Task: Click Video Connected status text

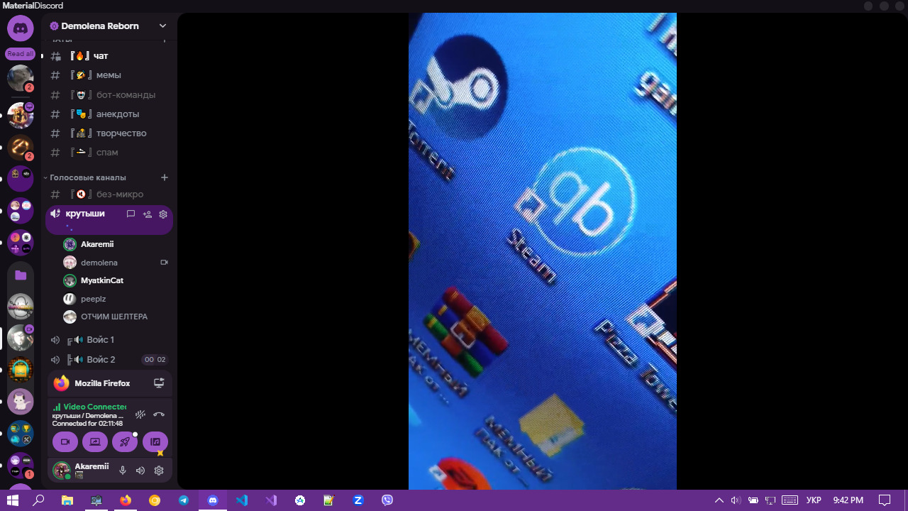Action: [x=95, y=407]
